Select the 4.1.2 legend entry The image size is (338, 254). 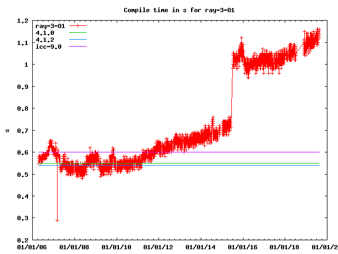44,40
